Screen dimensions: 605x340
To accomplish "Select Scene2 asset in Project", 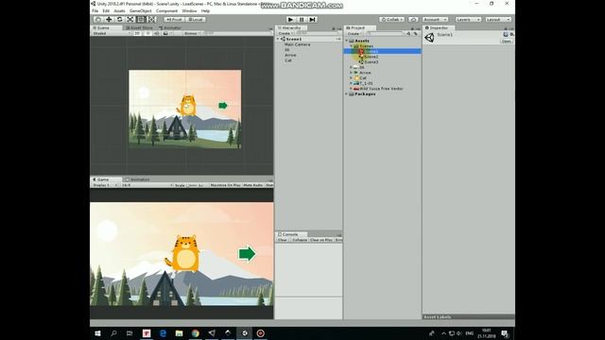I will click(371, 57).
